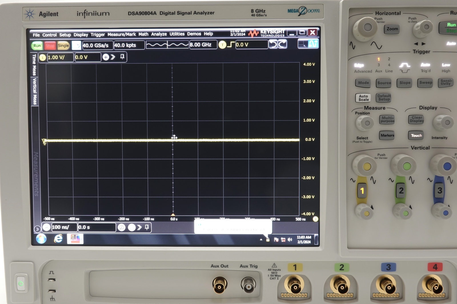Click the add waveform icon in the top right
This screenshot has width=457, height=304.
[313, 44]
